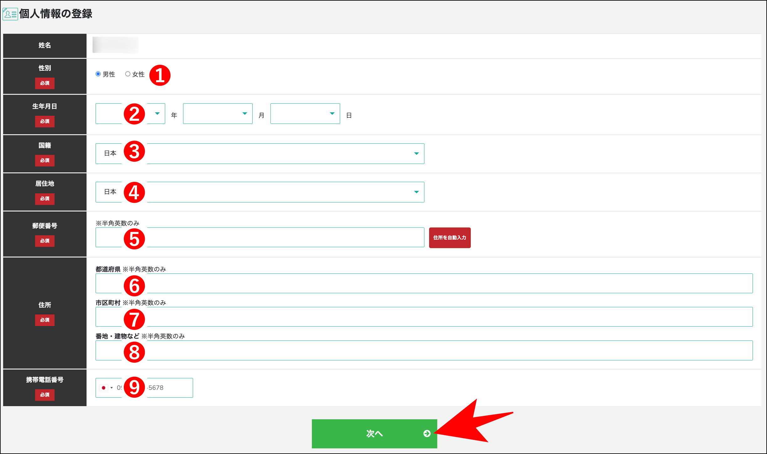The width and height of the screenshot is (767, 454).
Task: Select the 男性 radio button
Action: coord(98,74)
